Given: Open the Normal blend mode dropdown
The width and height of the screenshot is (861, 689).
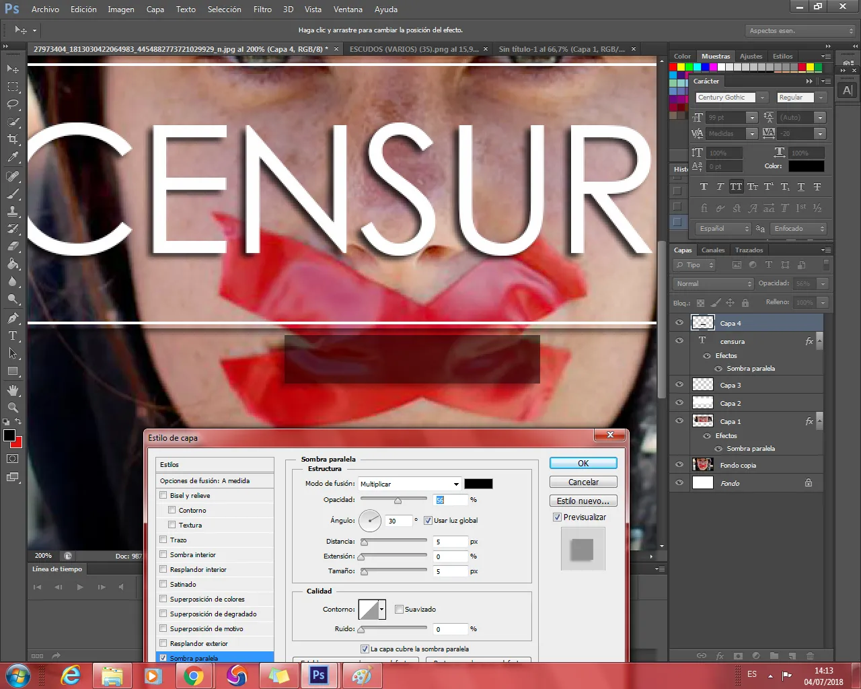Looking at the screenshot, I should pyautogui.click(x=713, y=284).
